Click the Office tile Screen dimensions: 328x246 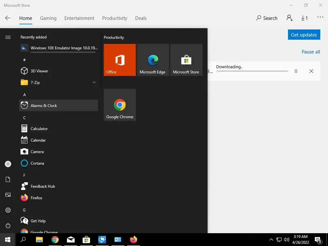click(x=120, y=60)
